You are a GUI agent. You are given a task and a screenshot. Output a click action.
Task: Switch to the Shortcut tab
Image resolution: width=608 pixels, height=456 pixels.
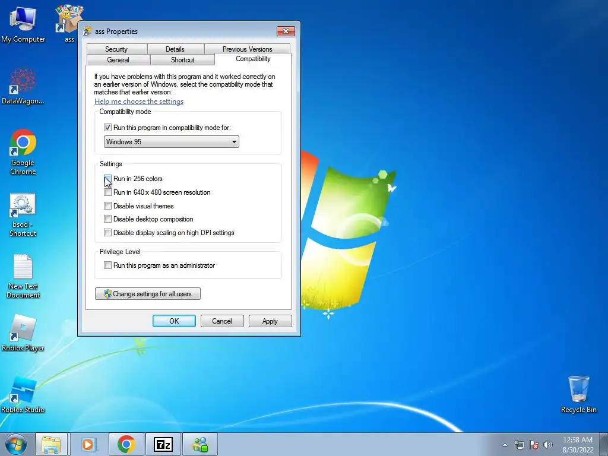(x=183, y=60)
